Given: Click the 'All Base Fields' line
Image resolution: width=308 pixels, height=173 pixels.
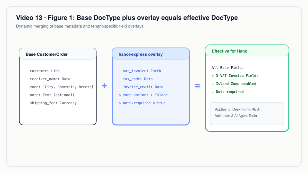Looking at the screenshot, I should tap(227, 68).
